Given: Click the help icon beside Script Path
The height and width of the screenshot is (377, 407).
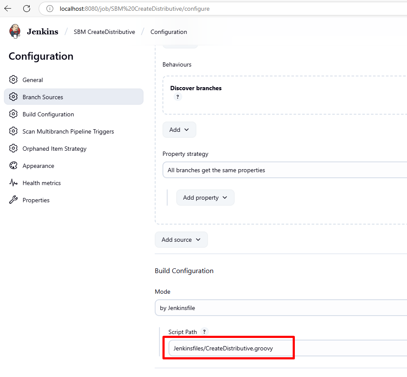Looking at the screenshot, I should (x=205, y=331).
